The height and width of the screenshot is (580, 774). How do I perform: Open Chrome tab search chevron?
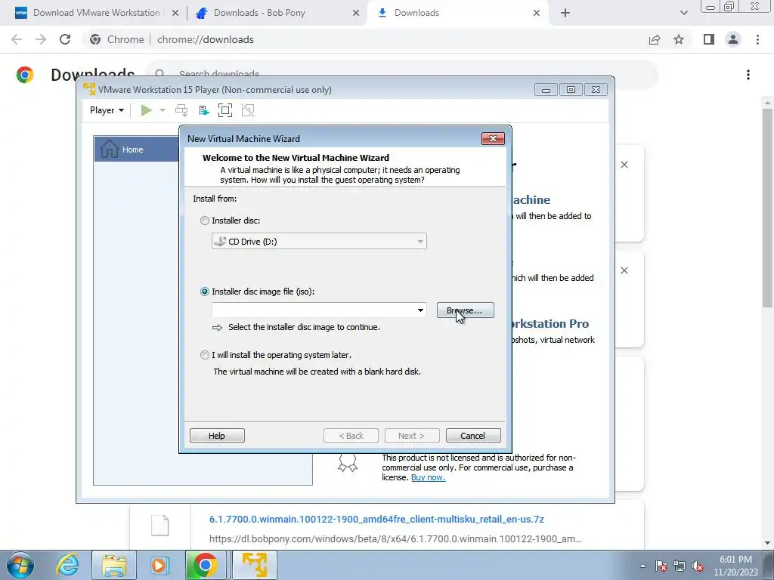pyautogui.click(x=683, y=13)
